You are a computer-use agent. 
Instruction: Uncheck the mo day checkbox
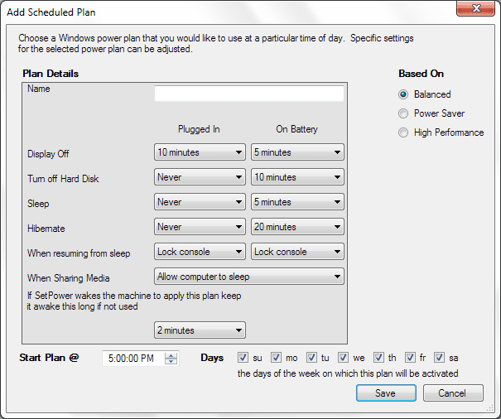(x=276, y=358)
